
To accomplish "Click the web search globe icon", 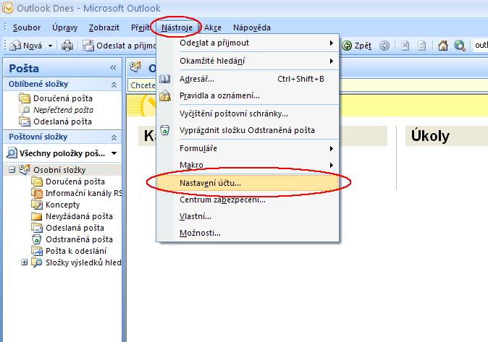I will tap(459, 46).
